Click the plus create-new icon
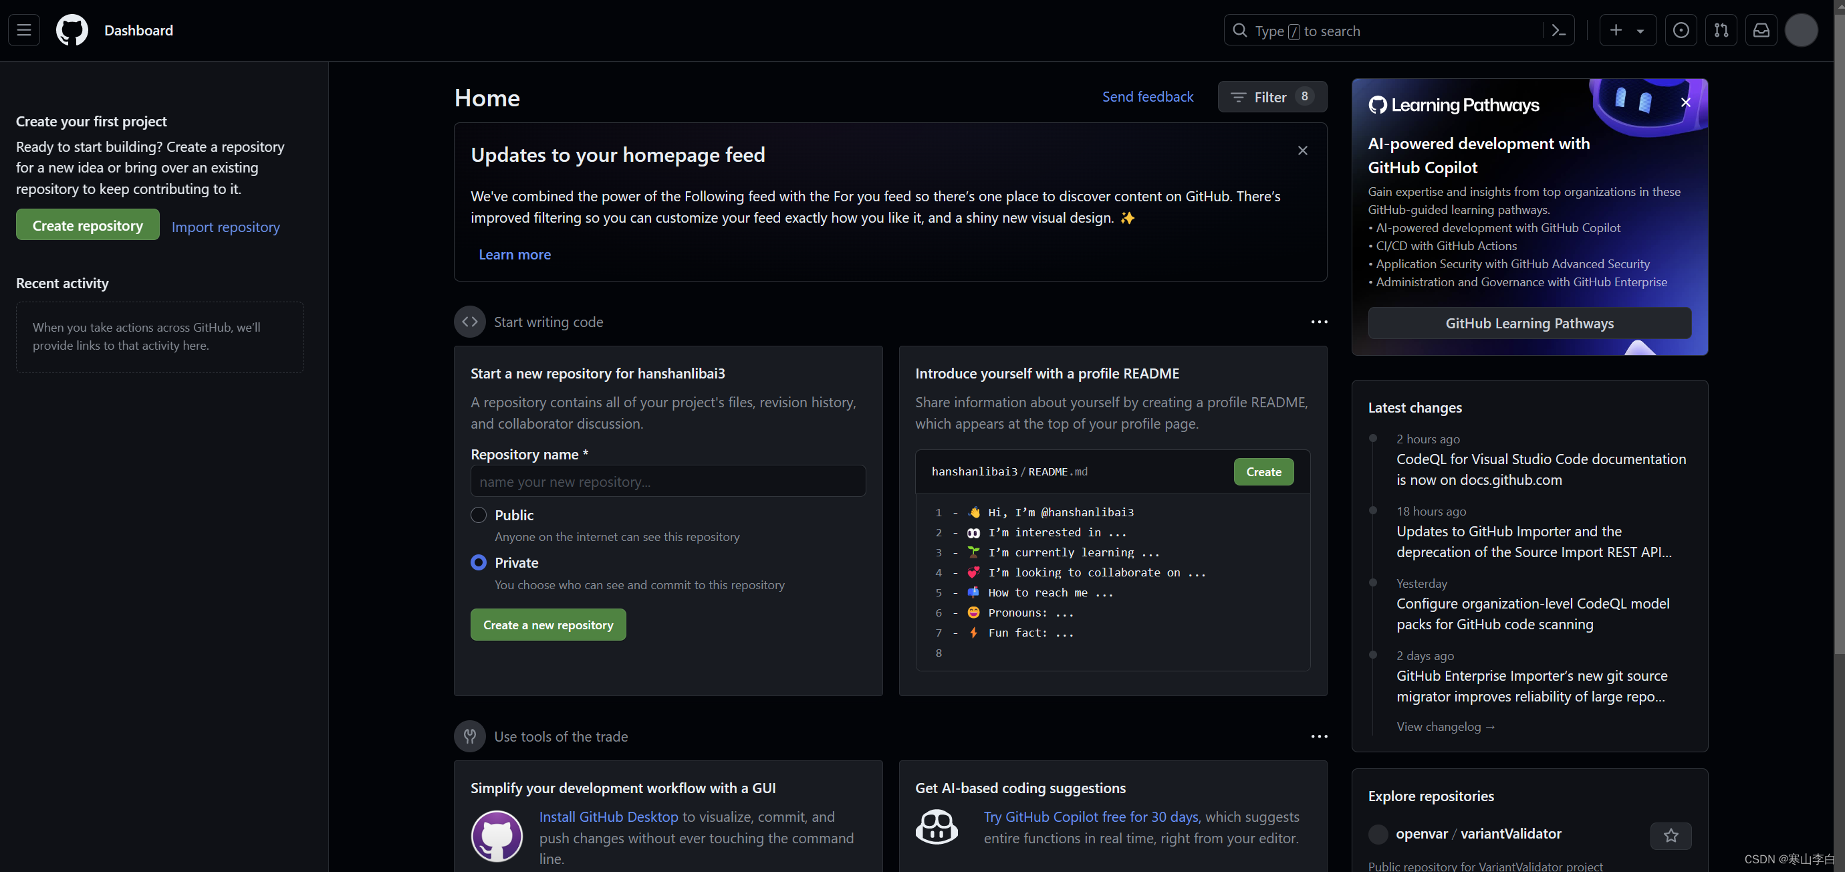Viewport: 1845px width, 872px height. tap(1616, 30)
